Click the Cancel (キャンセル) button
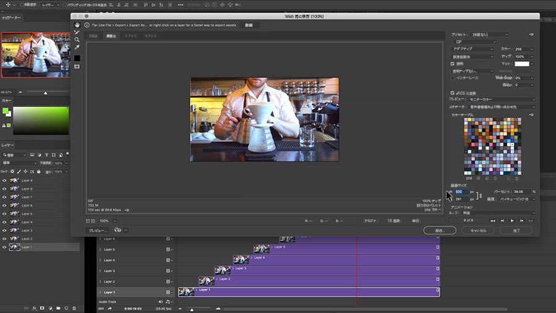The width and height of the screenshot is (556, 313). tap(478, 230)
